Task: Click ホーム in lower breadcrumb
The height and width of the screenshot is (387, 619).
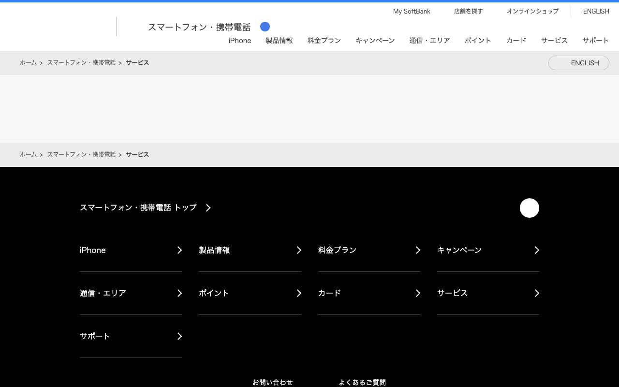Action: [x=28, y=155]
